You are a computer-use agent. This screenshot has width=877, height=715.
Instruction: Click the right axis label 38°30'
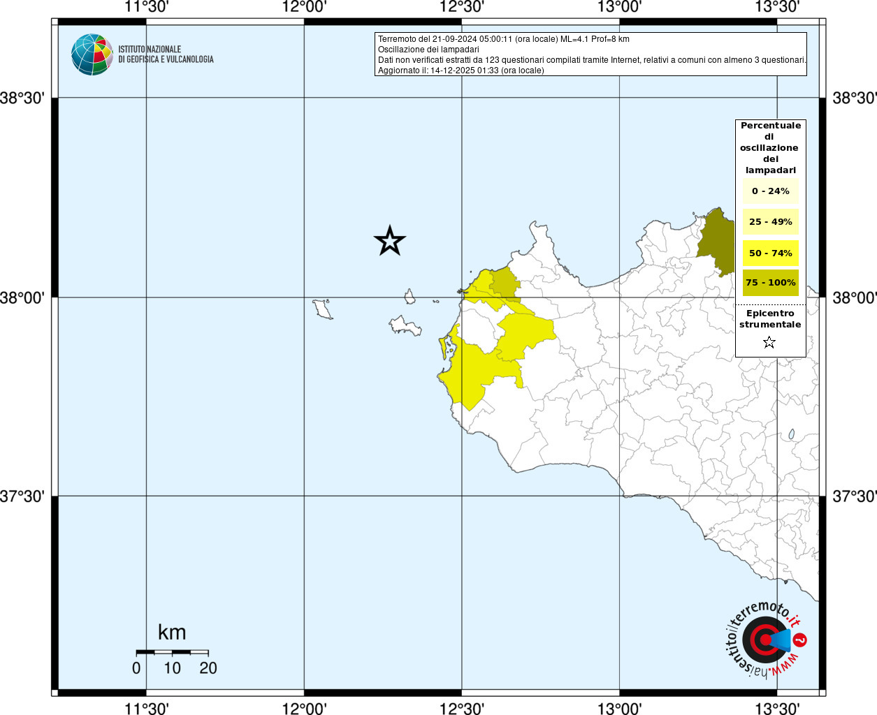coord(855,98)
